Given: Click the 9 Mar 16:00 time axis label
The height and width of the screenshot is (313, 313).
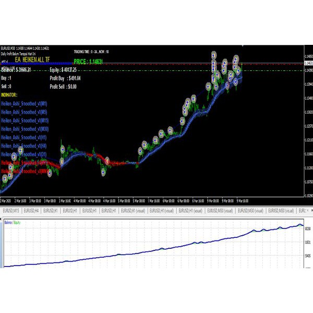Looking at the screenshot, I should tap(244, 200).
